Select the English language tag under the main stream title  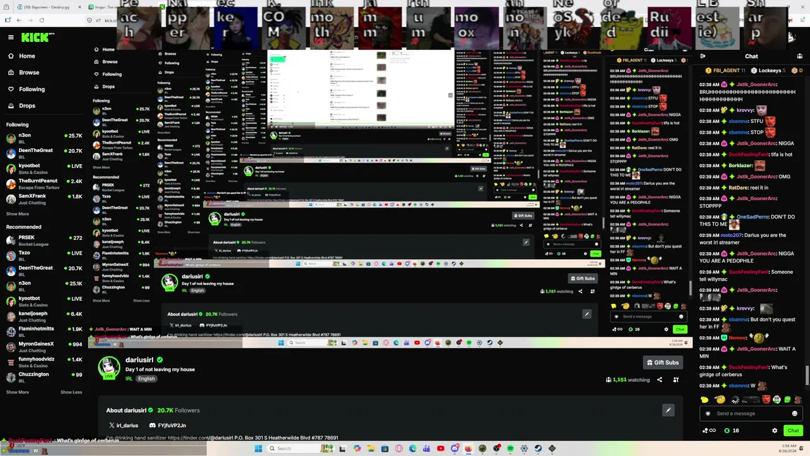[x=146, y=379]
